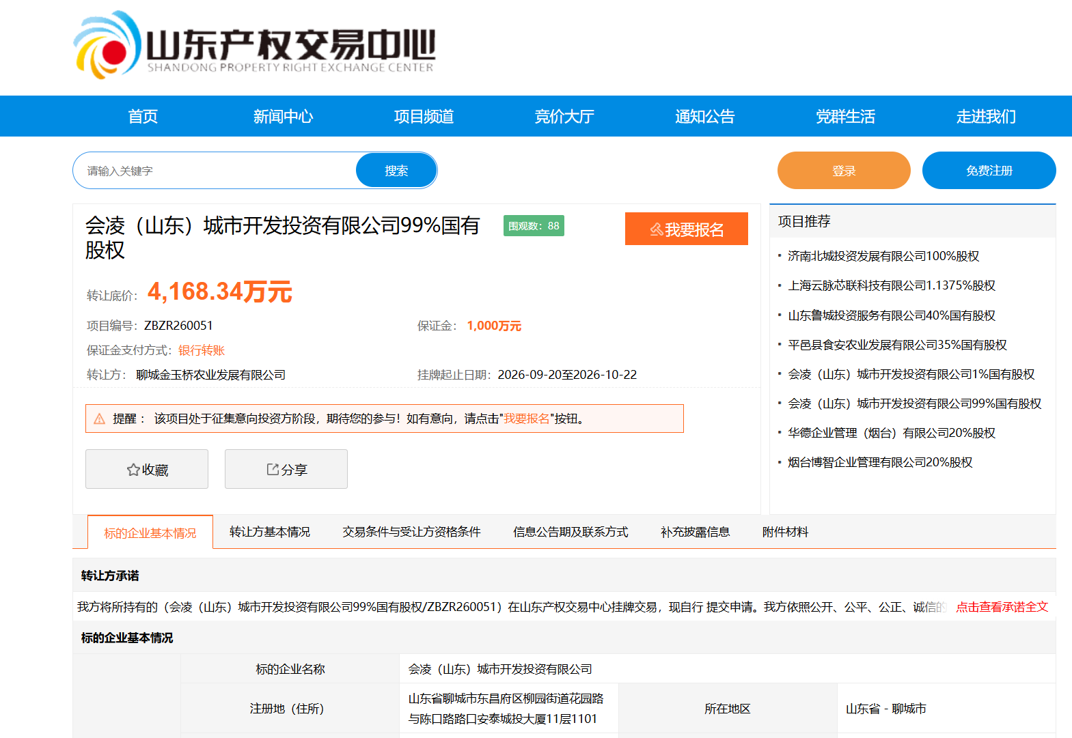
Task: Click the 我要报名 link in reminder text
Action: (527, 418)
